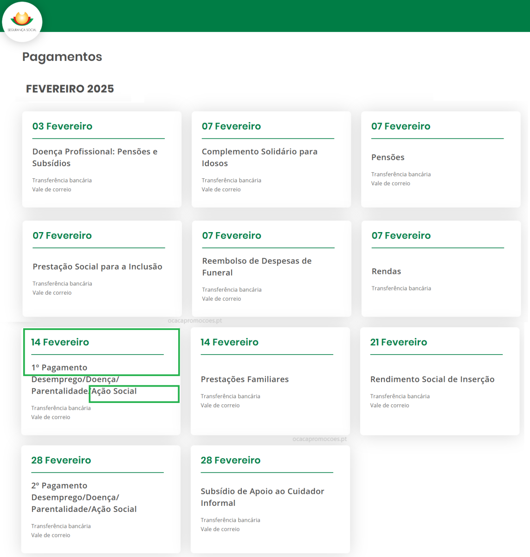The height and width of the screenshot is (557, 530).
Task: Click "Transferência bancária" in the Pensões card
Action: [401, 174]
